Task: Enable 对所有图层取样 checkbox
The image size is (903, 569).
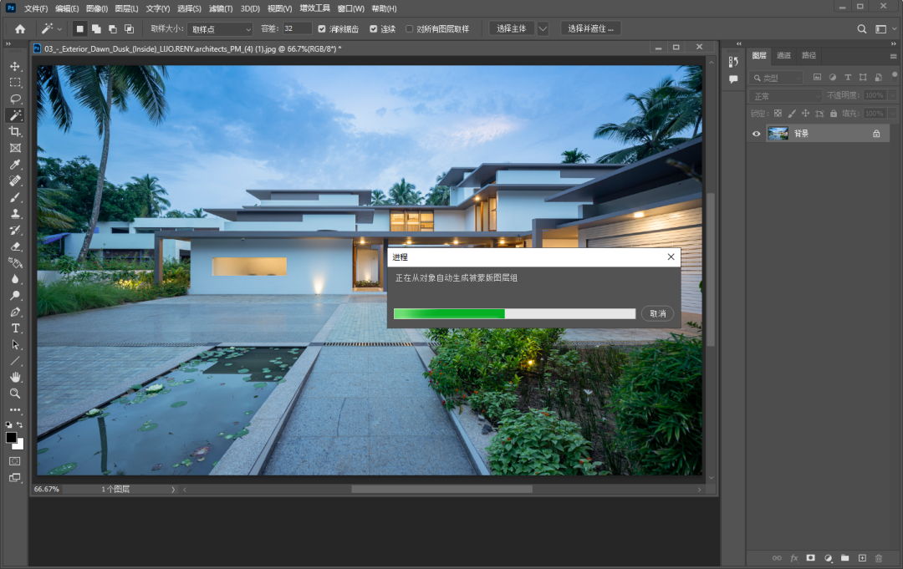Action: 409,28
